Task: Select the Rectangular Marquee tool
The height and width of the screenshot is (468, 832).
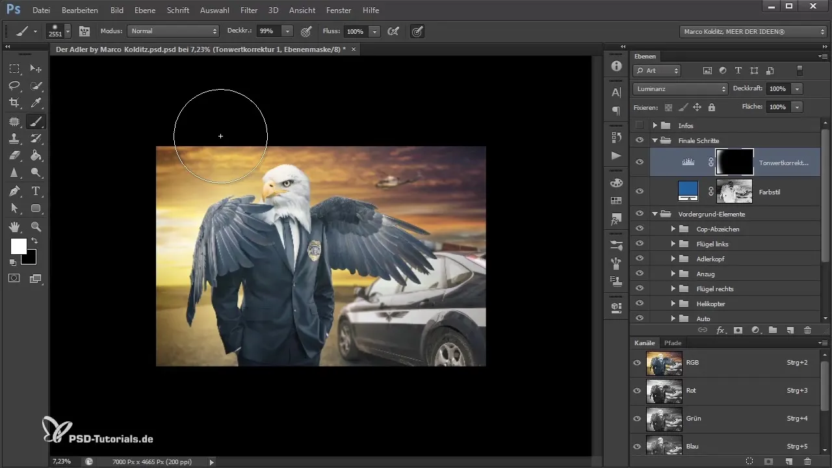Action: (x=14, y=68)
